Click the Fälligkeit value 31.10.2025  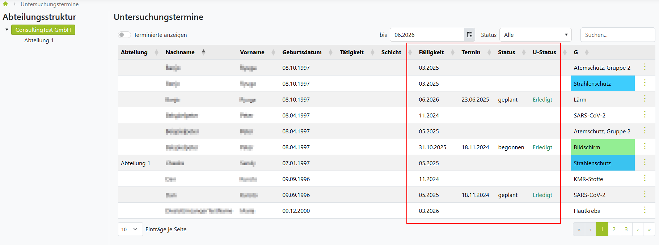(432, 147)
